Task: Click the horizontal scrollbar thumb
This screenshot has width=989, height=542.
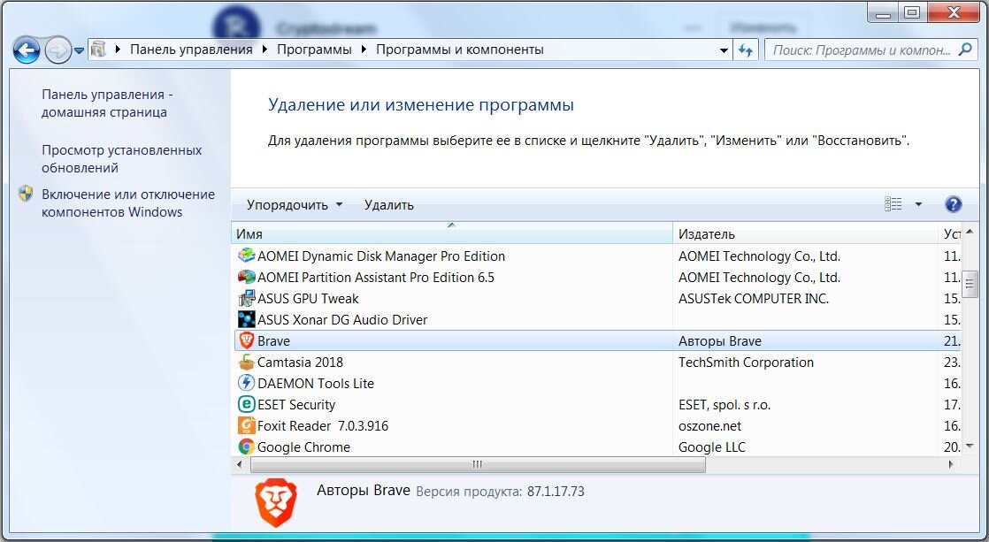Action: 478,464
